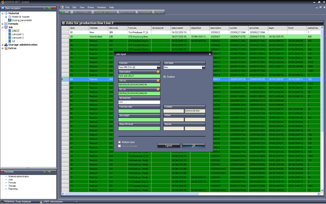Enable the Multiple input checkbox

120,142
